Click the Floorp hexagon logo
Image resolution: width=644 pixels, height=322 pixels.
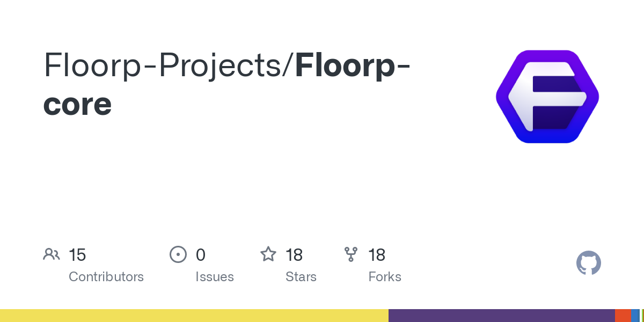click(x=547, y=97)
